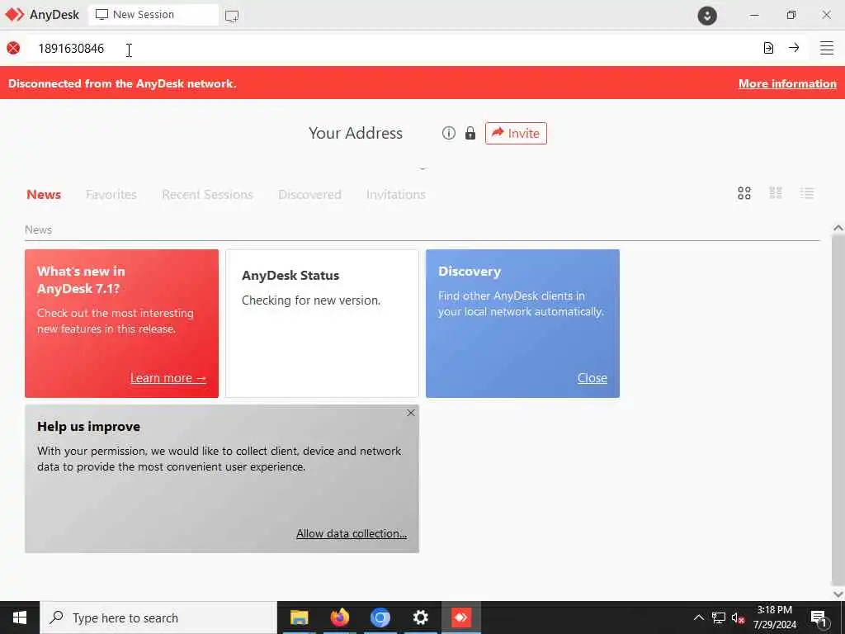845x634 pixels.
Task: Show hidden system tray icons
Action: pos(698,617)
